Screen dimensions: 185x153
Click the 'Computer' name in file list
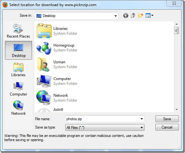62,79
